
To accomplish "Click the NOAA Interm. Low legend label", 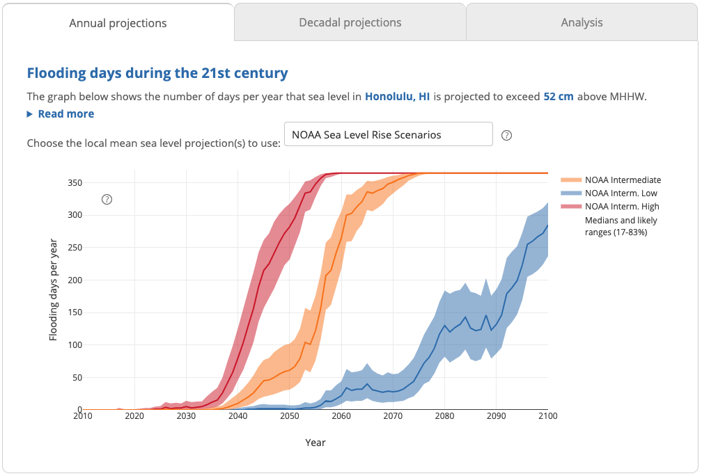I will 621,193.
